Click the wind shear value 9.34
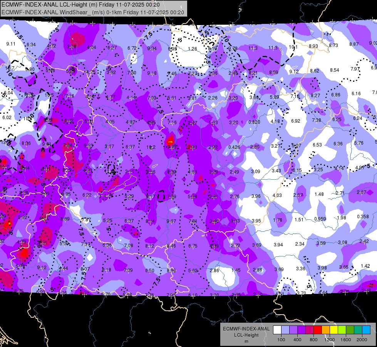This screenshot has height=347, width=377. click(x=152, y=49)
